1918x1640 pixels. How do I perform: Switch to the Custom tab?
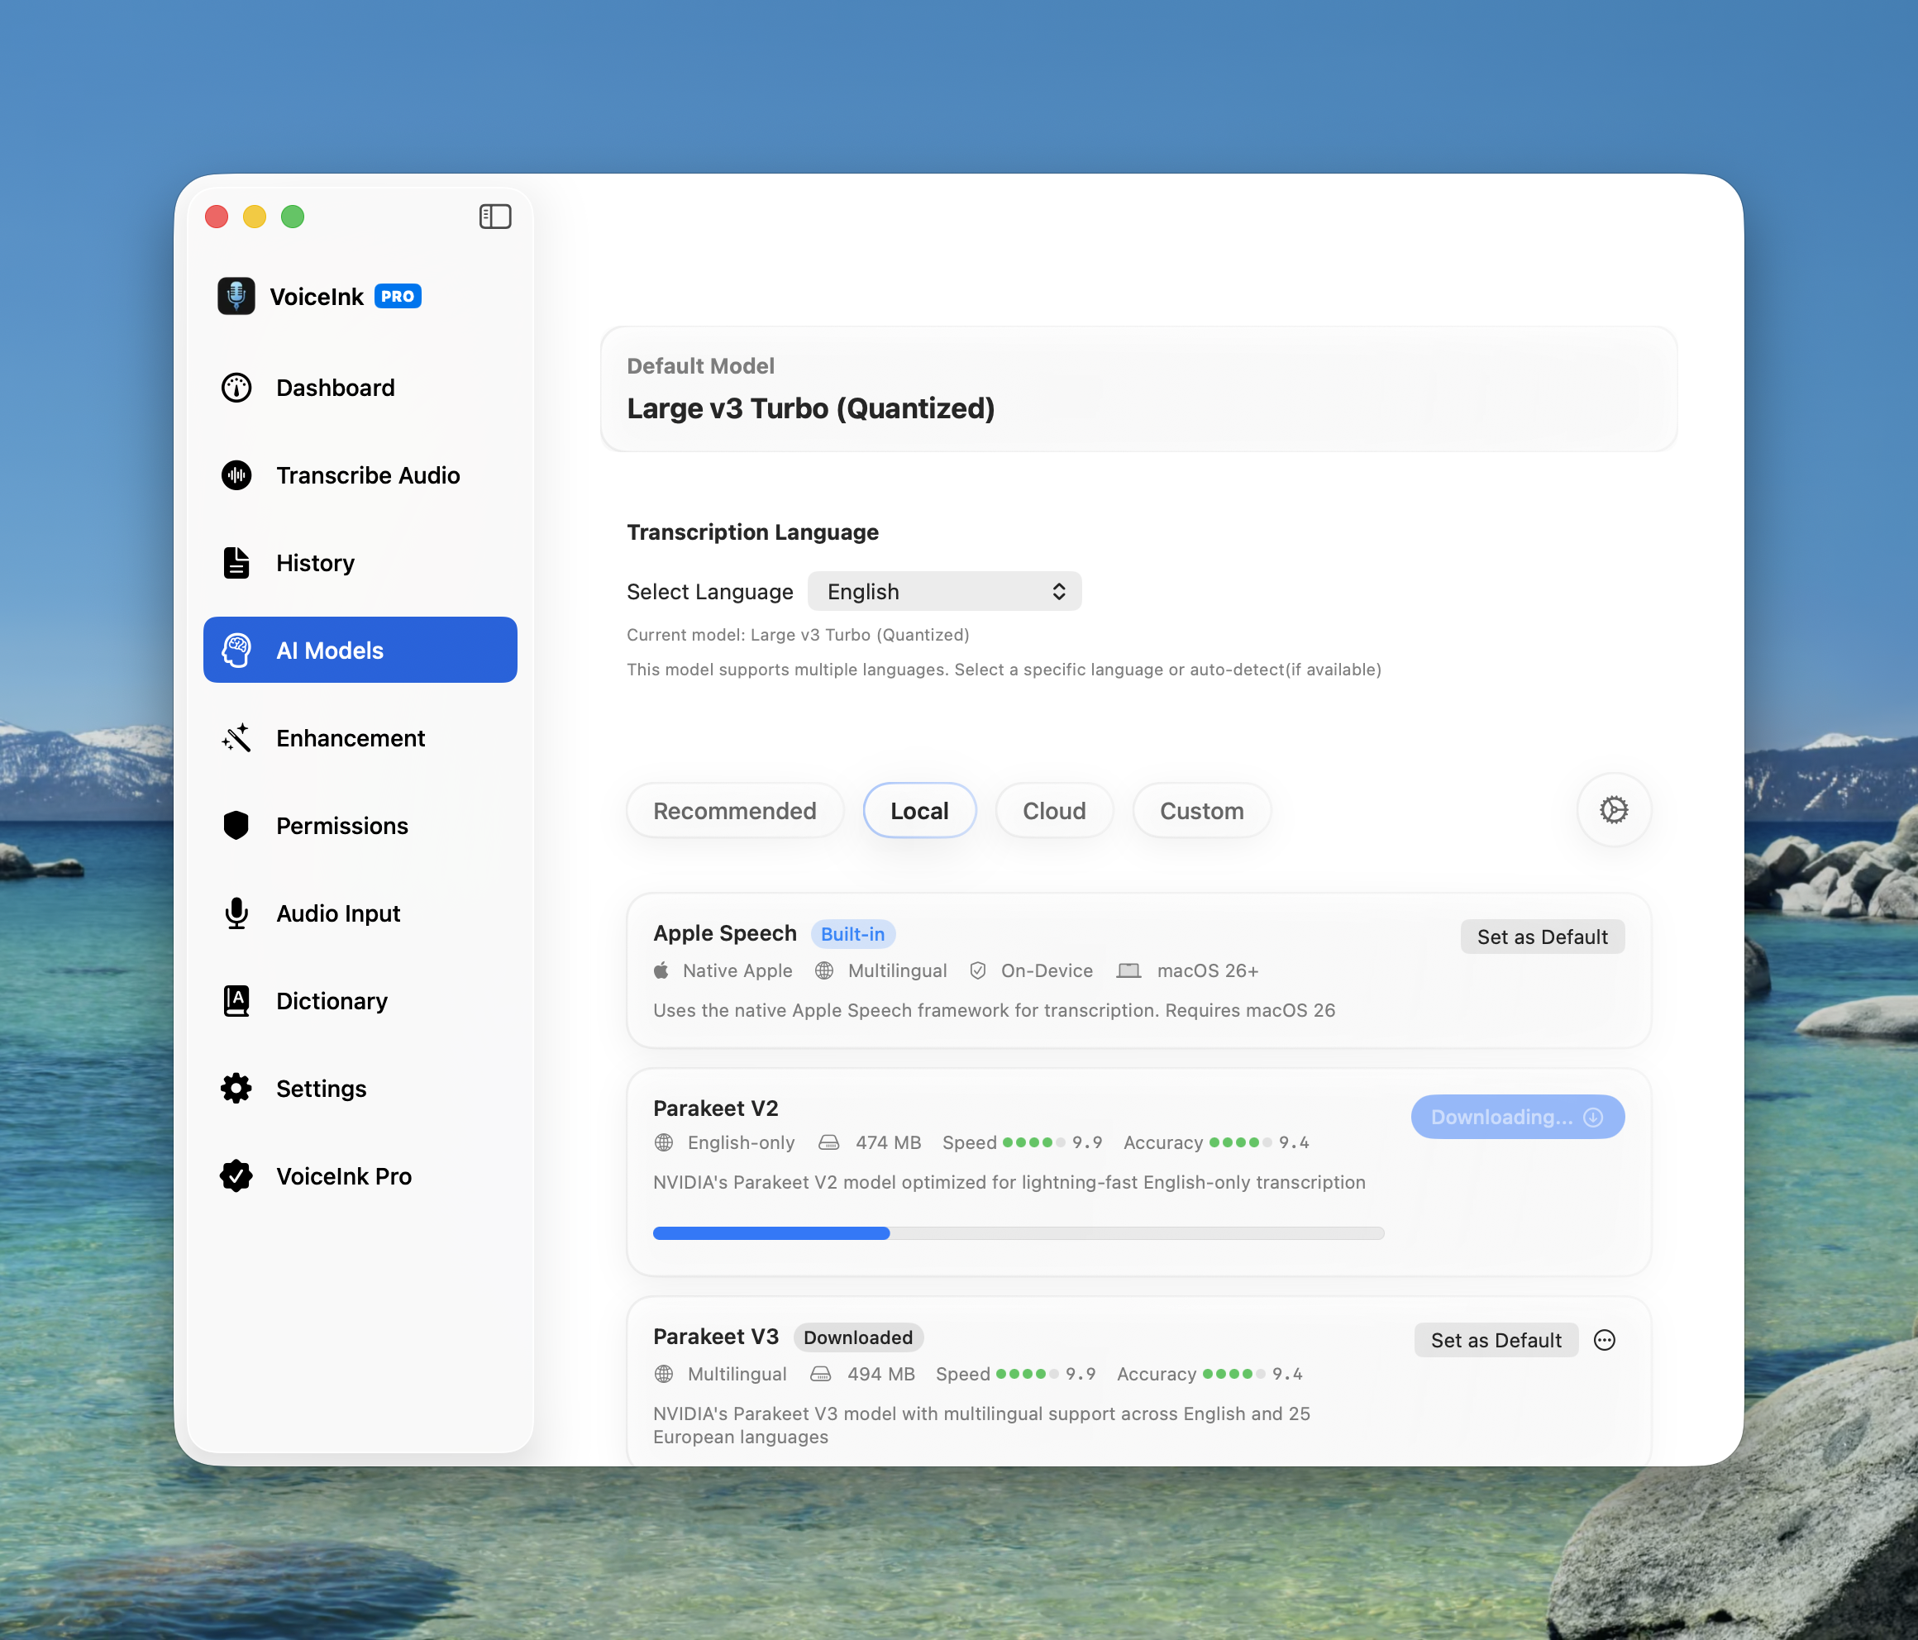point(1201,810)
